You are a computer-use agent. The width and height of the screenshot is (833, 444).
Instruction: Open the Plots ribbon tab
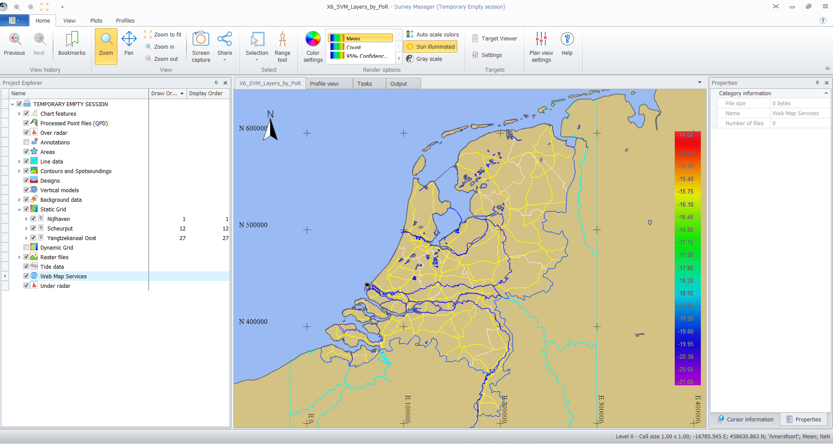(x=96, y=20)
